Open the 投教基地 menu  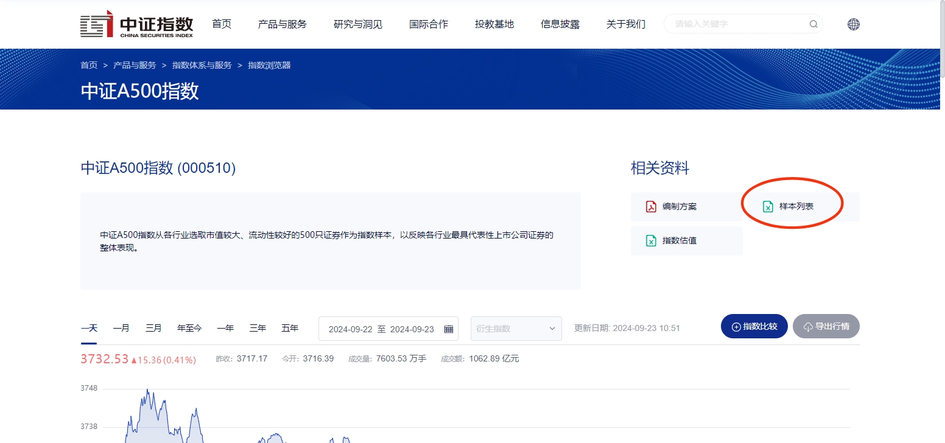click(494, 24)
